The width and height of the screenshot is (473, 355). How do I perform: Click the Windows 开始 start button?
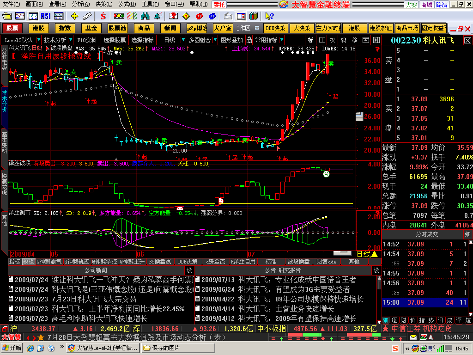[x=12, y=348]
